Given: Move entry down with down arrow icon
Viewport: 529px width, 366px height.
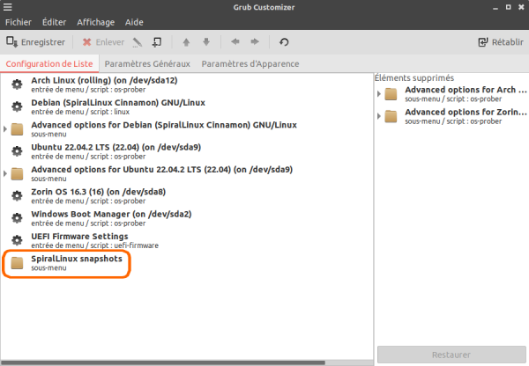Looking at the screenshot, I should 206,41.
